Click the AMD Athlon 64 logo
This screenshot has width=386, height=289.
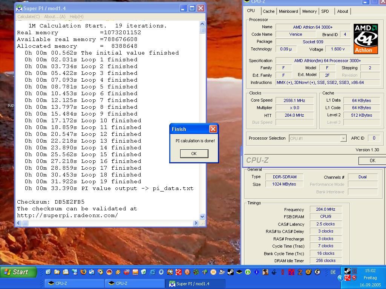366,39
